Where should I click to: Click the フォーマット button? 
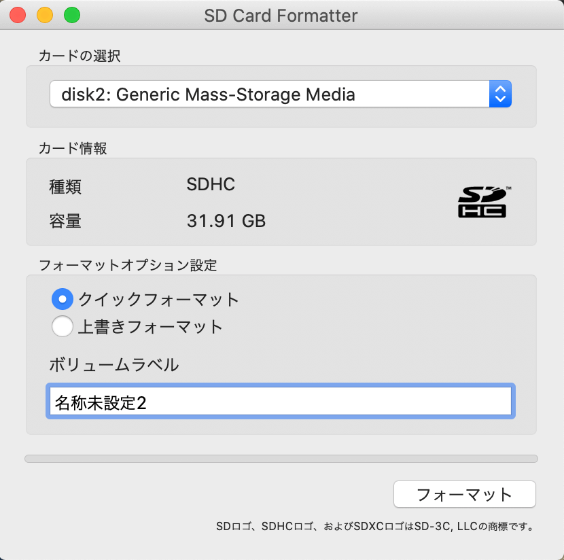coord(465,494)
